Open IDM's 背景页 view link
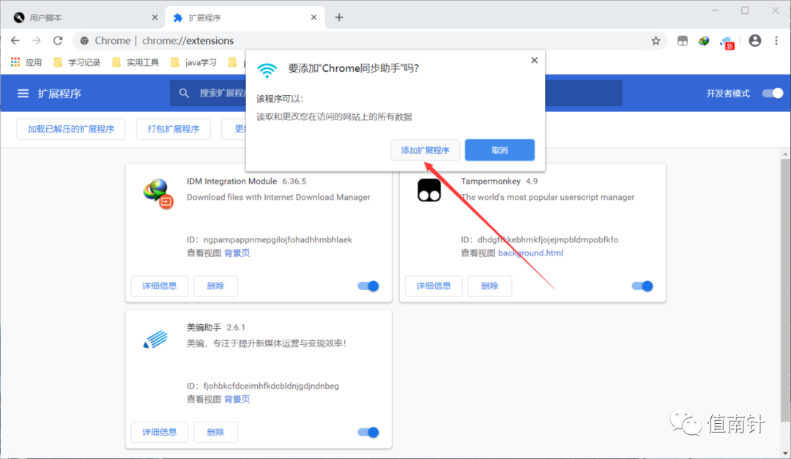 (x=237, y=253)
